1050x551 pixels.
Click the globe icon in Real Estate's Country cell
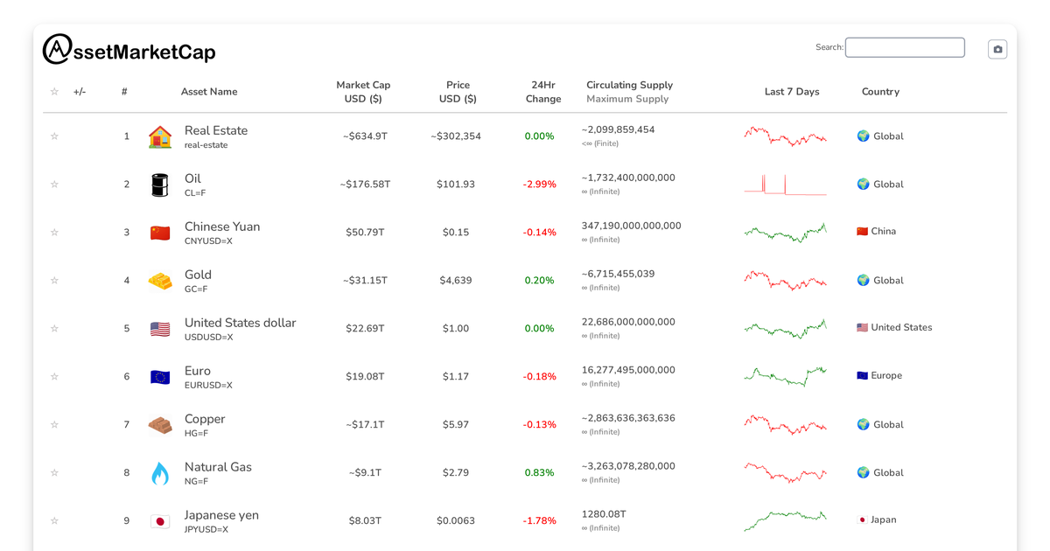point(863,136)
